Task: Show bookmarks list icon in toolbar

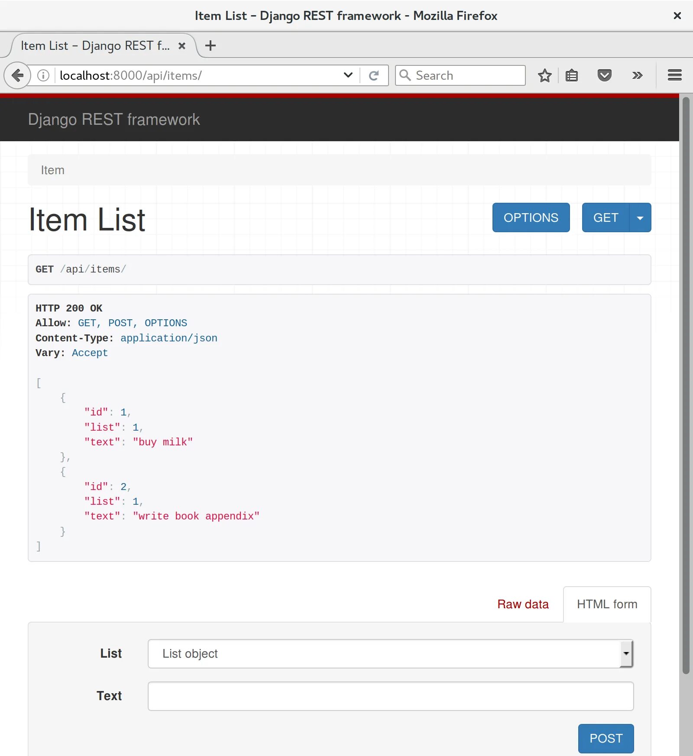Action: 572,75
